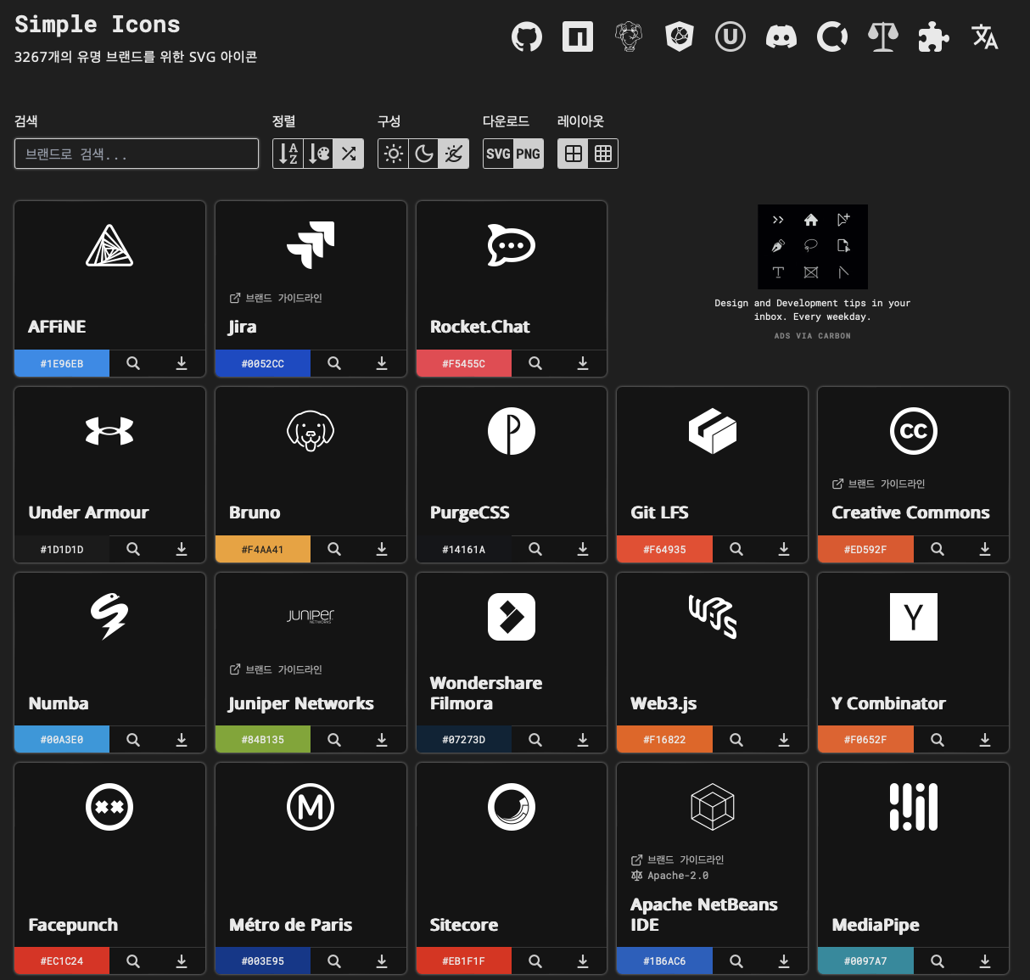
Task: Open the Discord icon link
Action: [x=781, y=36]
